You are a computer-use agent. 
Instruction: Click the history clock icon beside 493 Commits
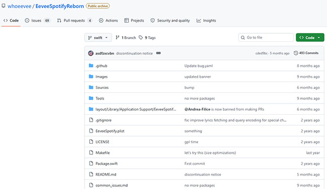pyautogui.click(x=296, y=53)
